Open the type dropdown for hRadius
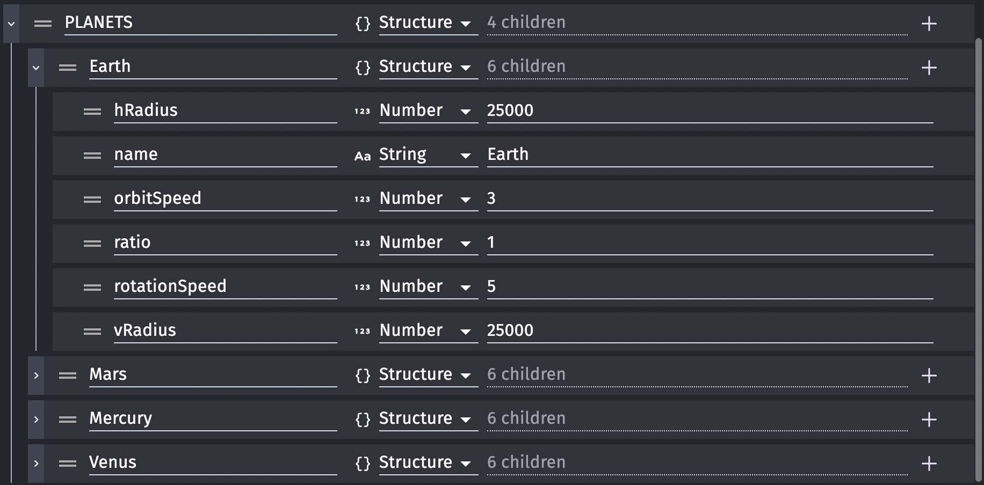 (x=428, y=111)
